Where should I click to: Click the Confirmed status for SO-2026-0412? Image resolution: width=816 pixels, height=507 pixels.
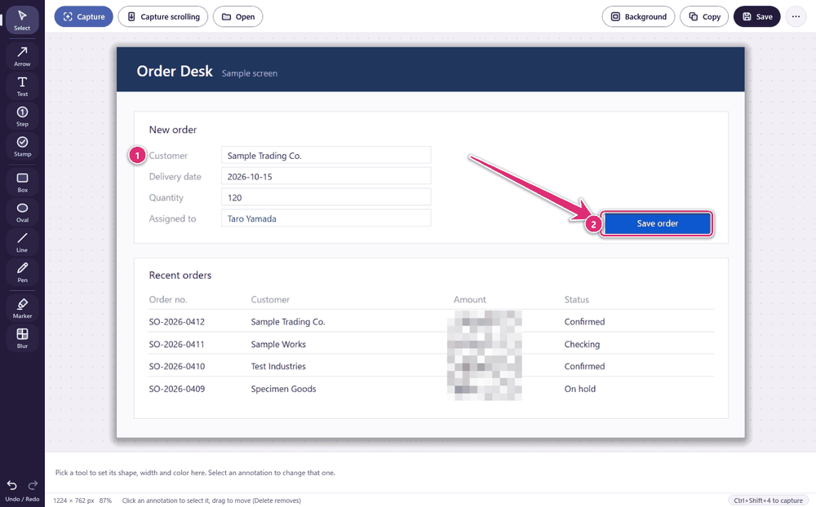pos(584,322)
